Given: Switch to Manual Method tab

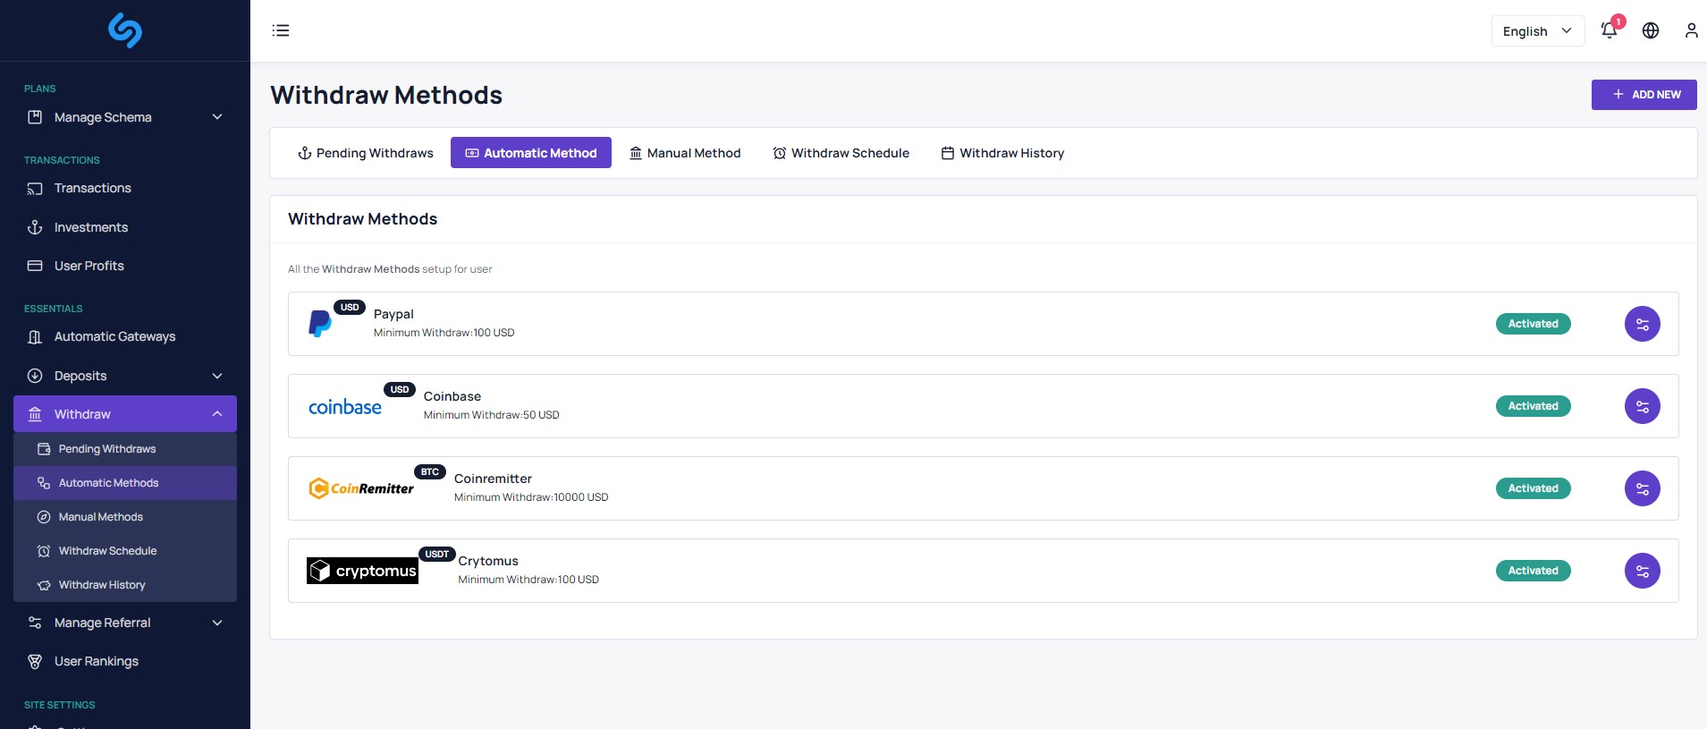Looking at the screenshot, I should [x=685, y=153].
